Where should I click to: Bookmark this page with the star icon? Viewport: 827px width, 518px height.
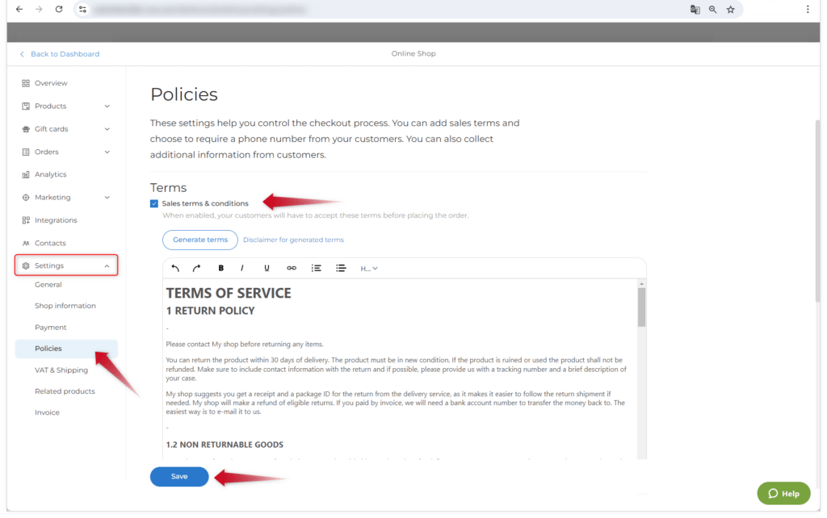point(730,10)
